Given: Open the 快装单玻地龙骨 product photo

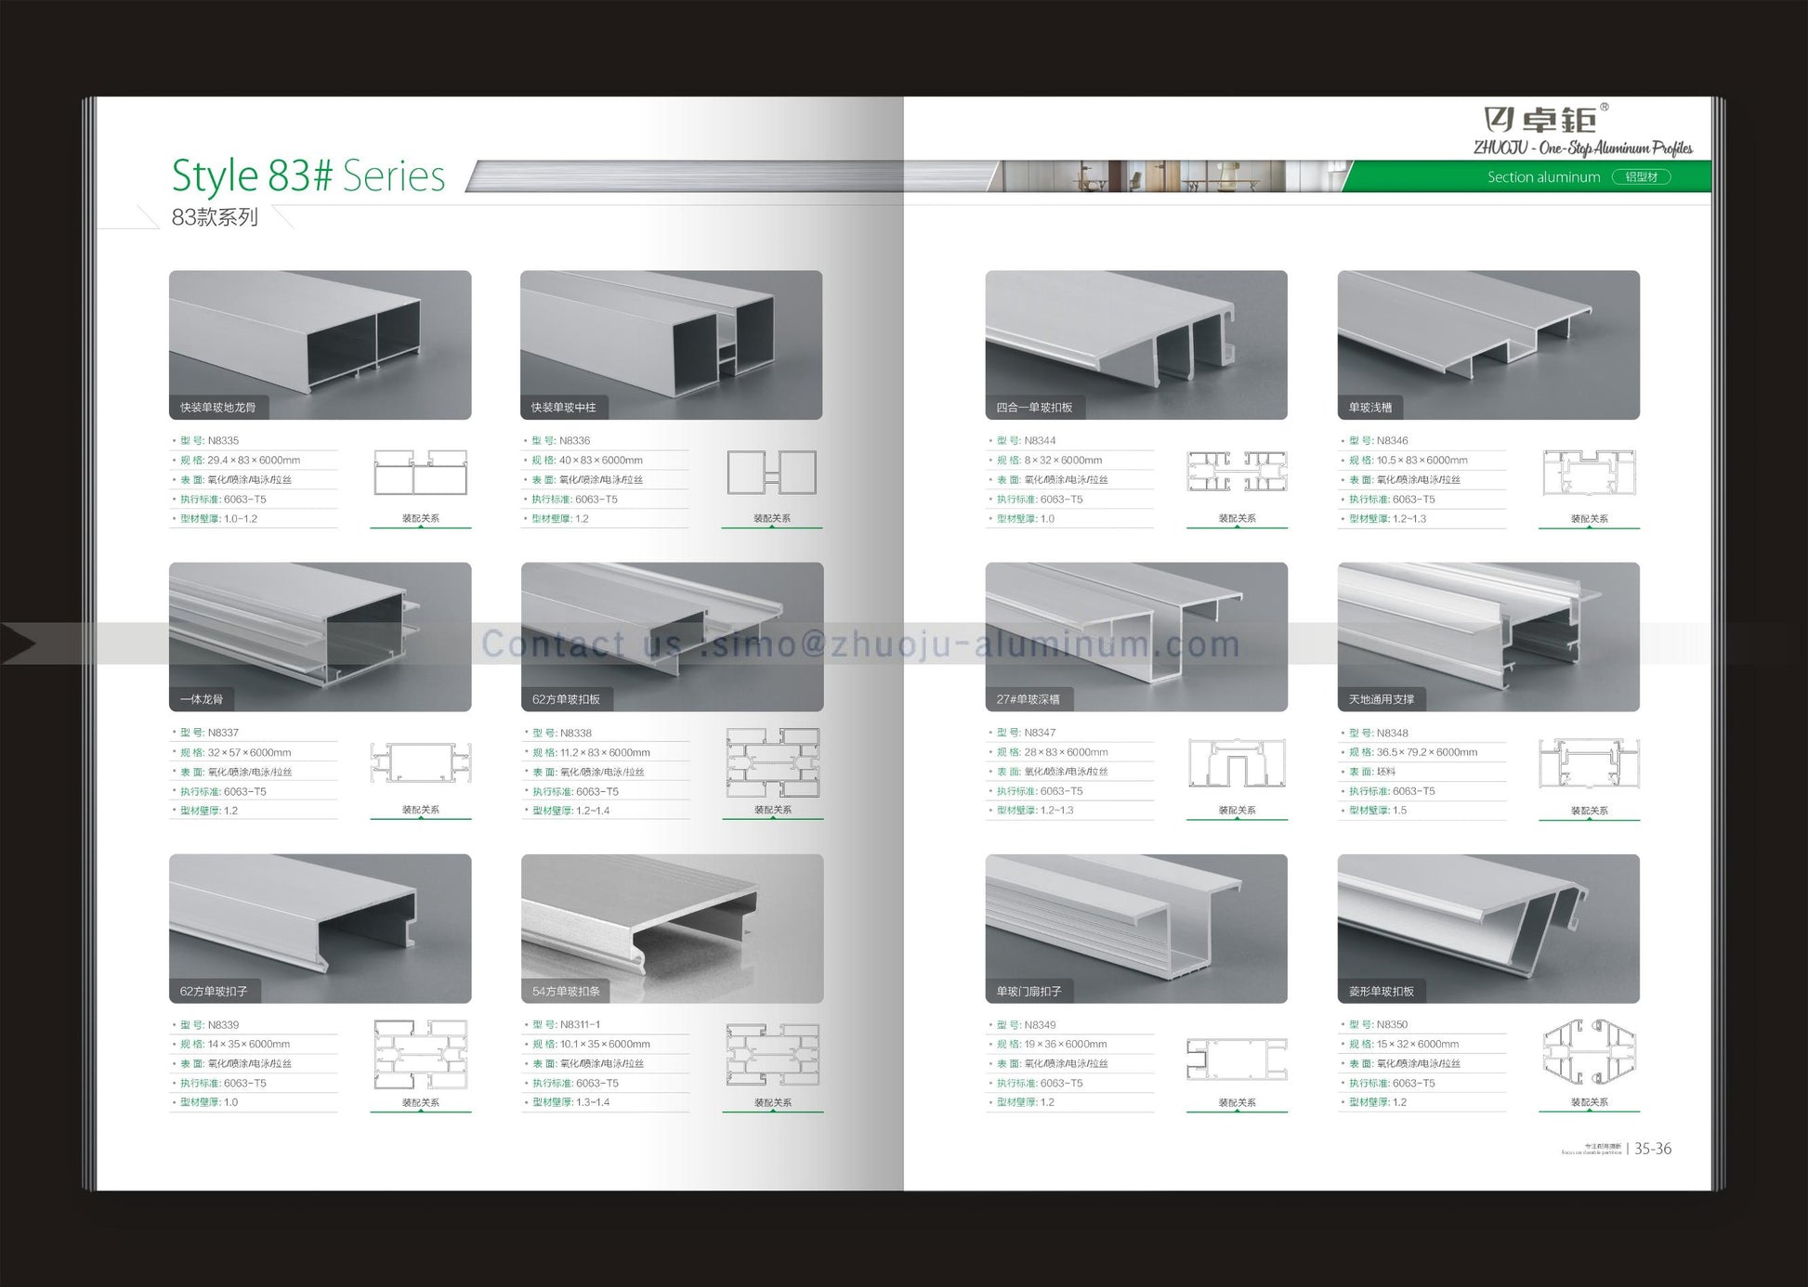Looking at the screenshot, I should 320,344.
